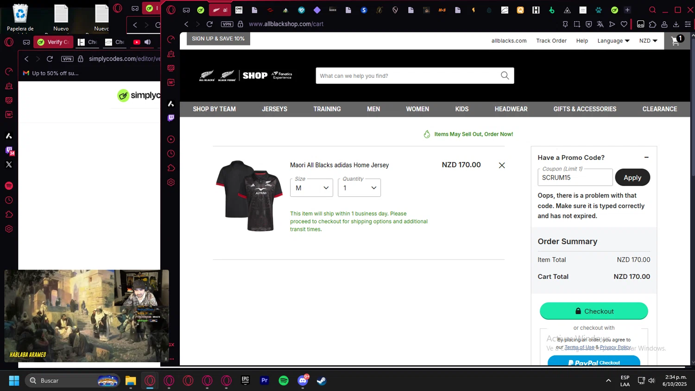The image size is (695, 391).
Task: Expand the Size dropdown showing M
Action: (x=311, y=188)
